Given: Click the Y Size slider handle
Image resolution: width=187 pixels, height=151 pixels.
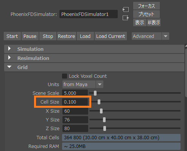Looking at the screenshot, I should (104, 120).
